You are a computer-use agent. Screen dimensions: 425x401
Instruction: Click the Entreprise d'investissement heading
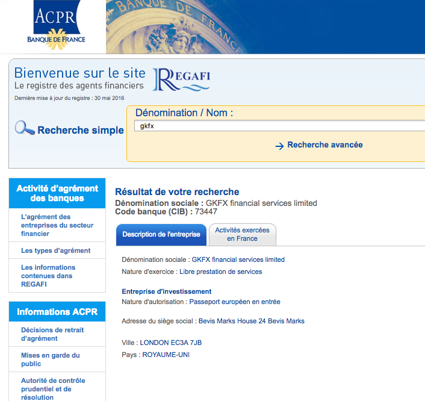(x=166, y=291)
